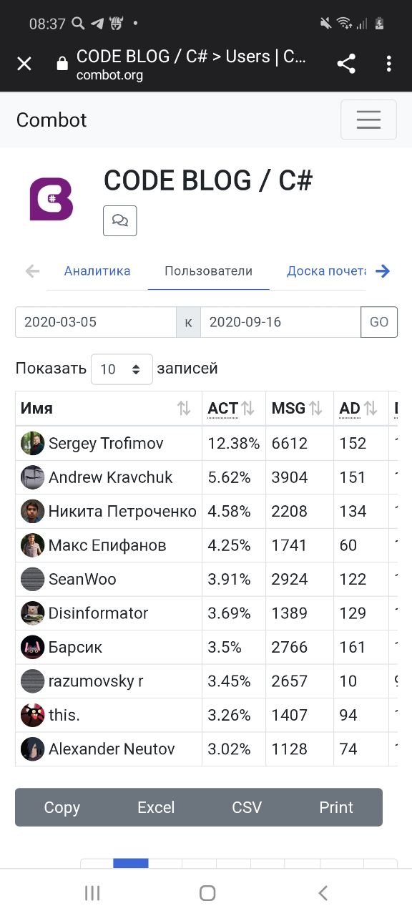Sort table by Имя column
Image resolution: width=412 pixels, height=916 pixels.
[109, 409]
